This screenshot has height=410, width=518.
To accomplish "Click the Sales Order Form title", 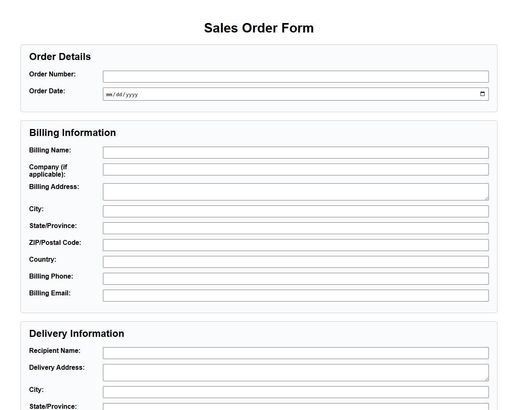I will [x=259, y=28].
